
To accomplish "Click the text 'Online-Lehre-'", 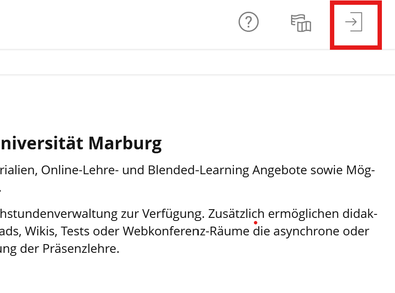I will coord(80,170).
